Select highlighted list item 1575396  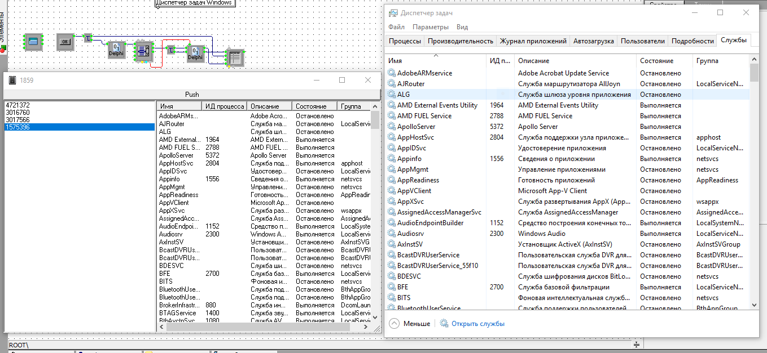pos(80,127)
